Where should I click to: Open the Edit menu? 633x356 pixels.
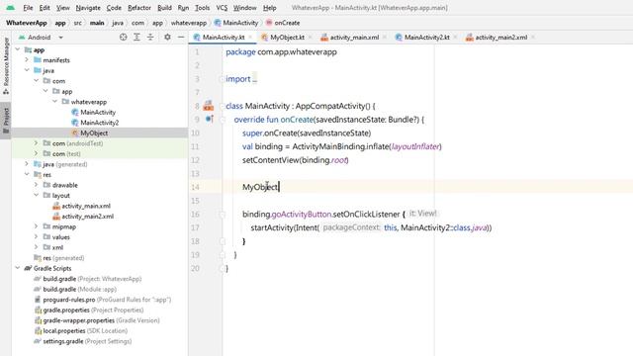click(45, 8)
